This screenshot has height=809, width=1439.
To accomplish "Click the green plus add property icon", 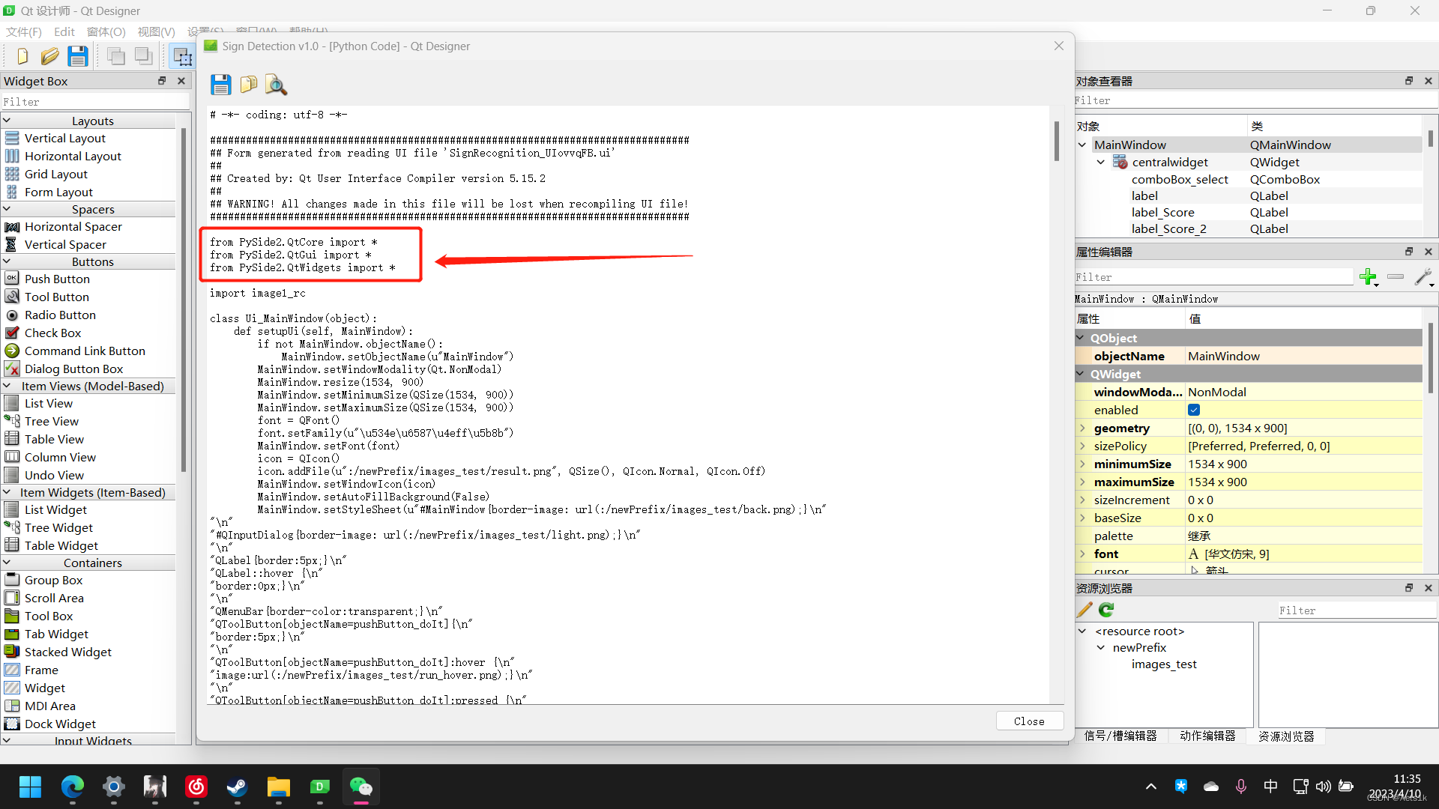I will (1368, 277).
